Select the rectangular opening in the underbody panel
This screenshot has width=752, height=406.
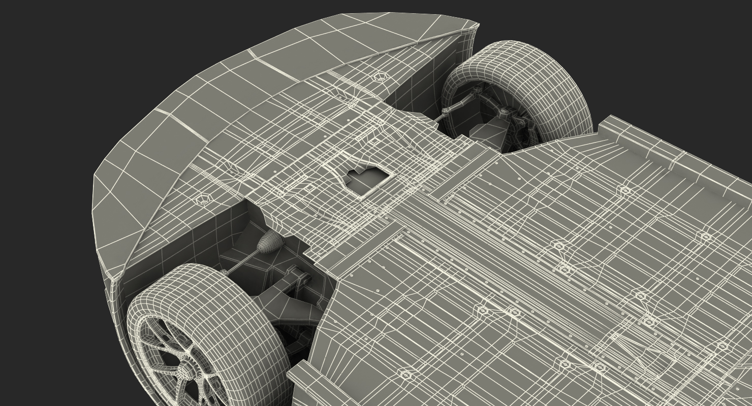pos(368,180)
